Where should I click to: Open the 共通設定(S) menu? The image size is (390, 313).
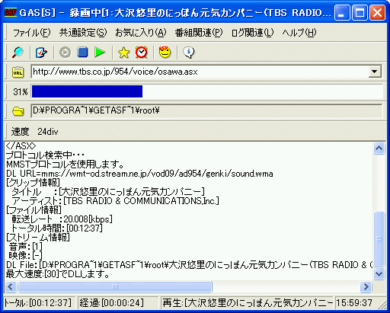click(x=83, y=33)
